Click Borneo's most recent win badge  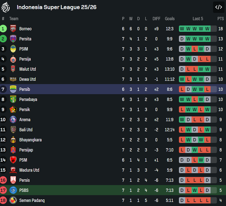pyautogui.click(x=207, y=29)
